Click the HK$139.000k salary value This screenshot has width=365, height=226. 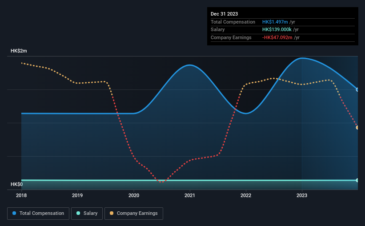[x=277, y=30]
